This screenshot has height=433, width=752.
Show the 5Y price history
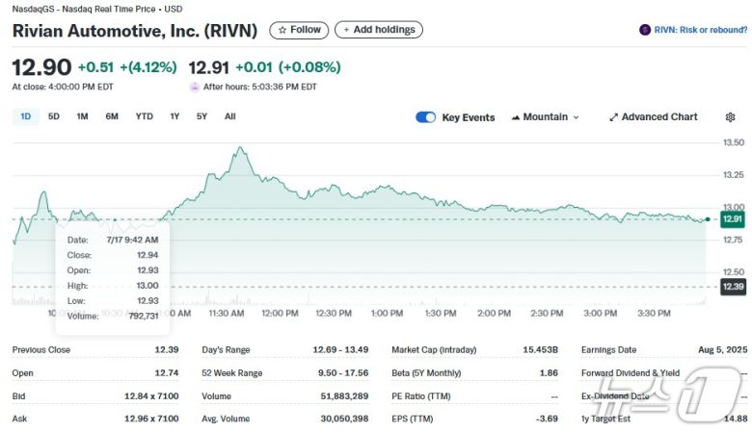coord(201,116)
